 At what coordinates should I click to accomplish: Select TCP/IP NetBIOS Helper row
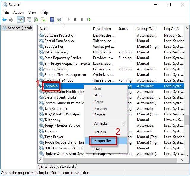[x=111, y=114]
